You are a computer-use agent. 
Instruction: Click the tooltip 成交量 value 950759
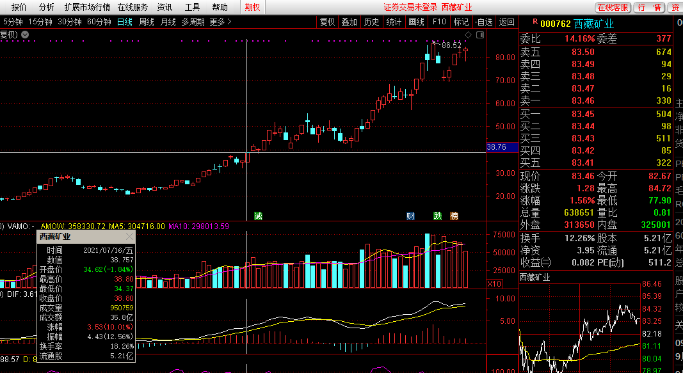point(122,308)
